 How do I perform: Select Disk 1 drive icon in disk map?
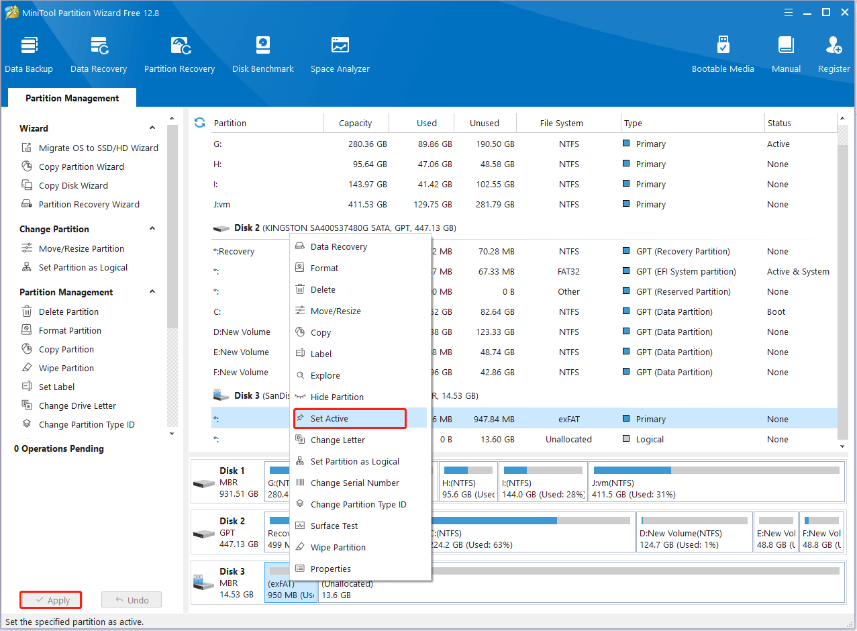click(x=204, y=483)
